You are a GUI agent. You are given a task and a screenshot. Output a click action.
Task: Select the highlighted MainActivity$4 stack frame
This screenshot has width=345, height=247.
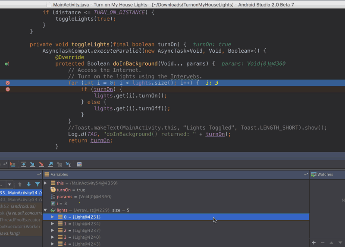(x=21, y=193)
